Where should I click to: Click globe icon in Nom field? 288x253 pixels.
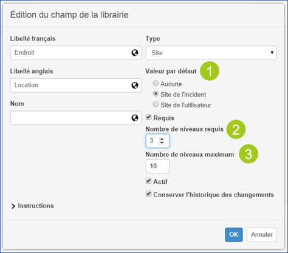[135, 118]
